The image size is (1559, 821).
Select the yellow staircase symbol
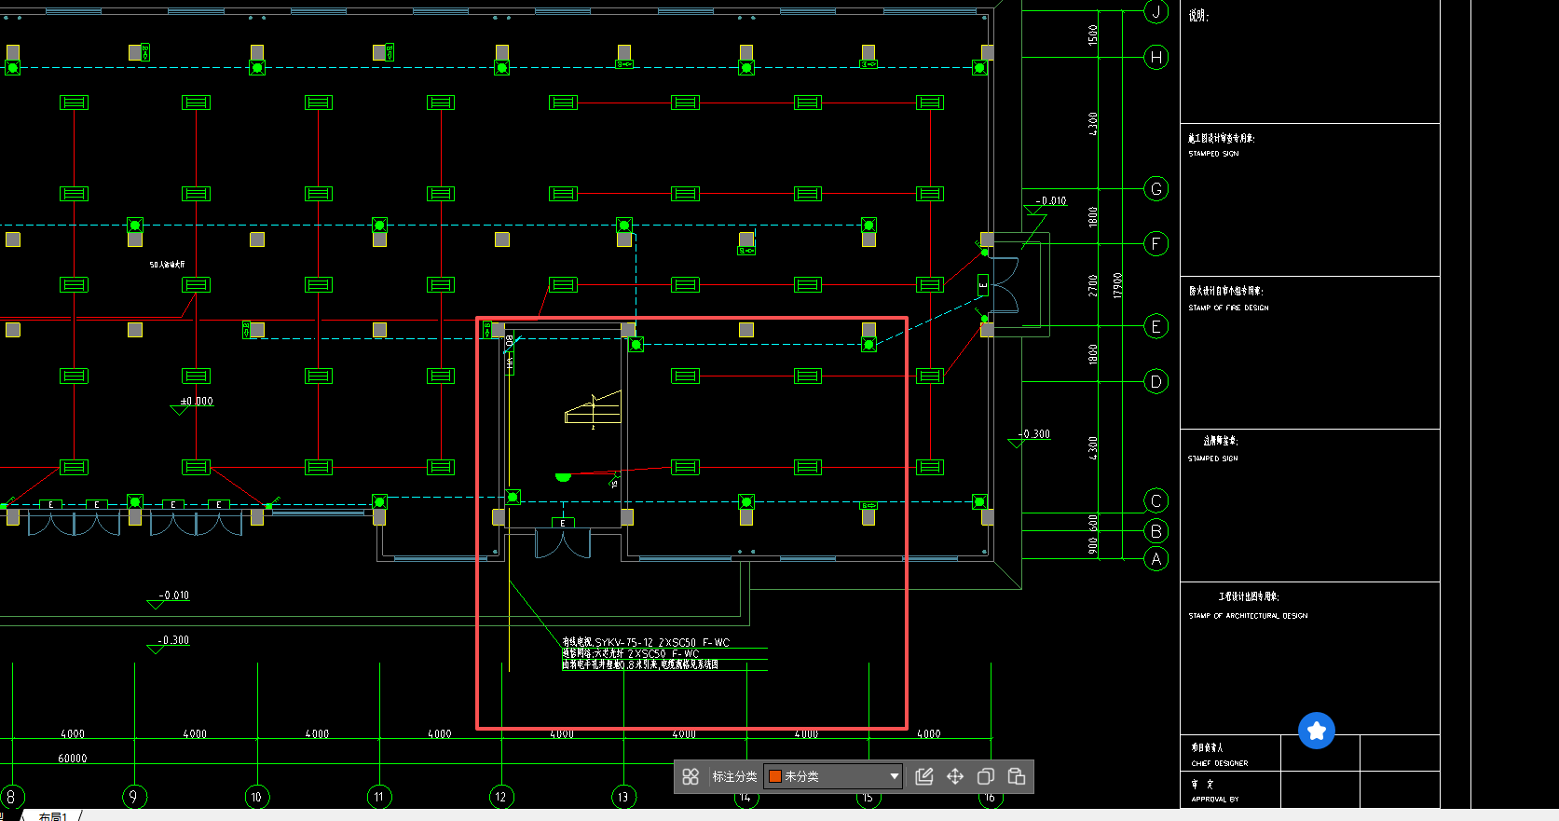pos(593,409)
